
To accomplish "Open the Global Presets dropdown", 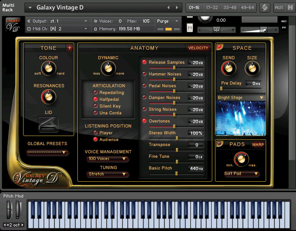I will tap(48, 153).
